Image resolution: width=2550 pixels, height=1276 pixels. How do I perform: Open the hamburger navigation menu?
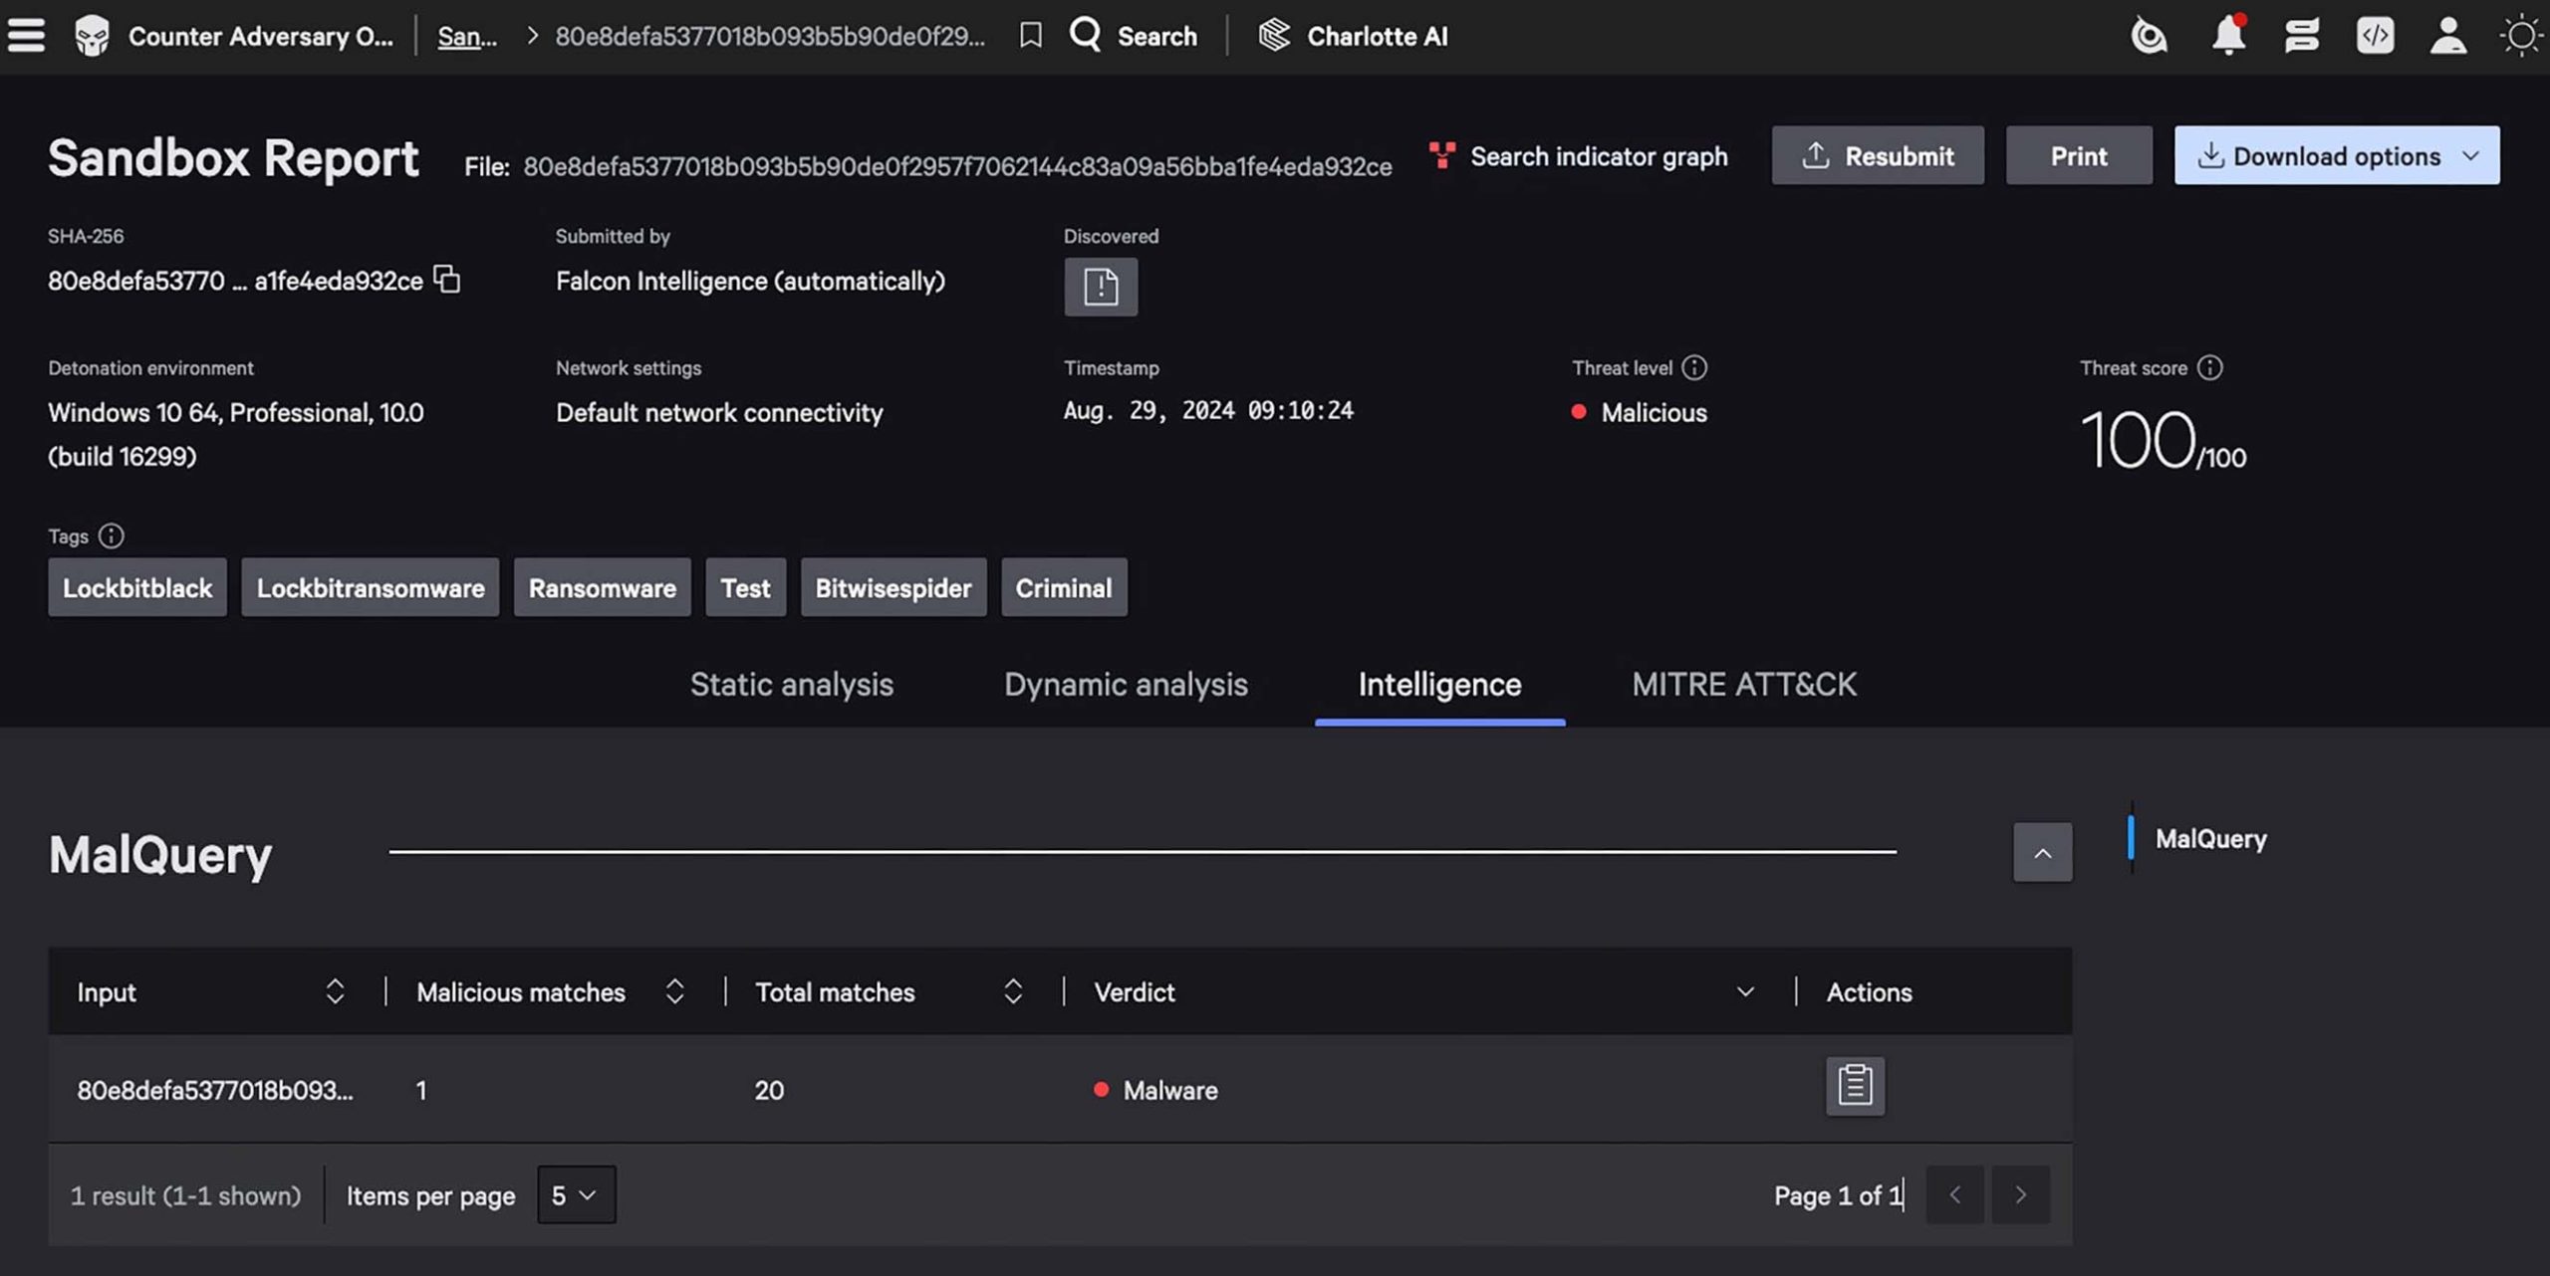(26, 36)
